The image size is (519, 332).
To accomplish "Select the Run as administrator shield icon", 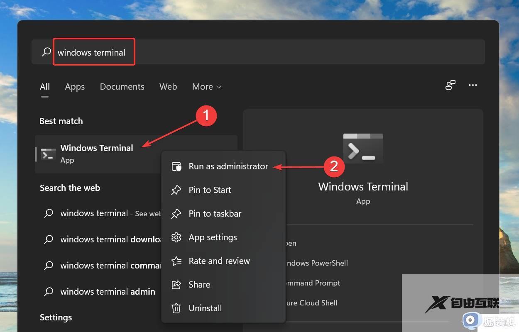I will click(x=176, y=166).
